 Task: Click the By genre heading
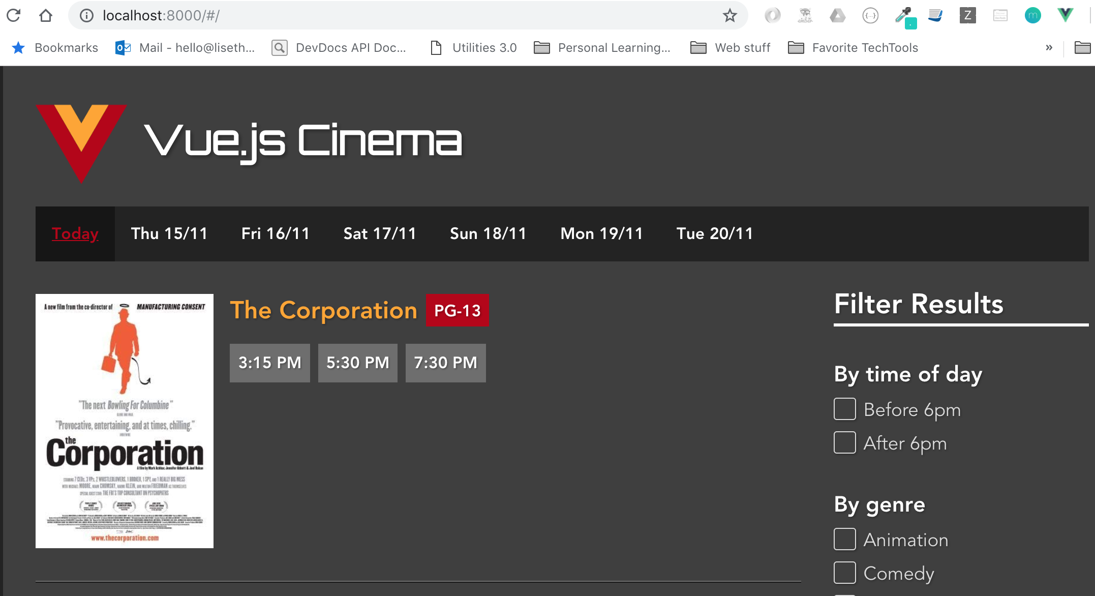[x=879, y=504]
